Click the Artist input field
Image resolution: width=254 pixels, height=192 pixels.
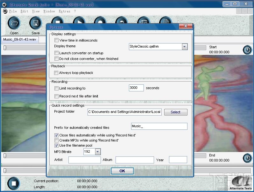point(85,160)
